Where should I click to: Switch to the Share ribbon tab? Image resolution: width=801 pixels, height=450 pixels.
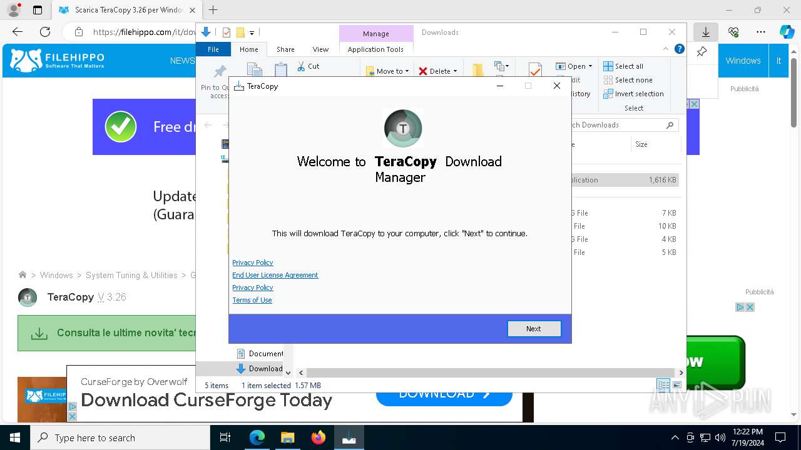pyautogui.click(x=285, y=49)
